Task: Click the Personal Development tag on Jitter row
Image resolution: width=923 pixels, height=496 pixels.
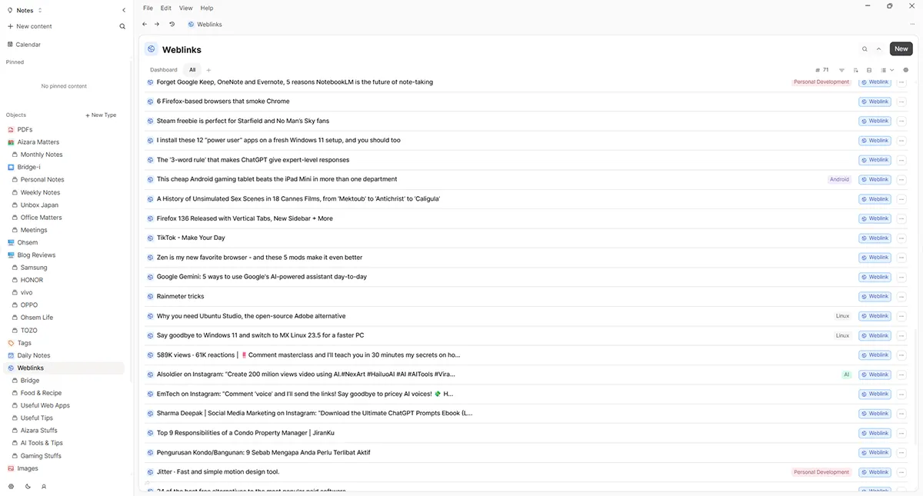Action: point(821,472)
